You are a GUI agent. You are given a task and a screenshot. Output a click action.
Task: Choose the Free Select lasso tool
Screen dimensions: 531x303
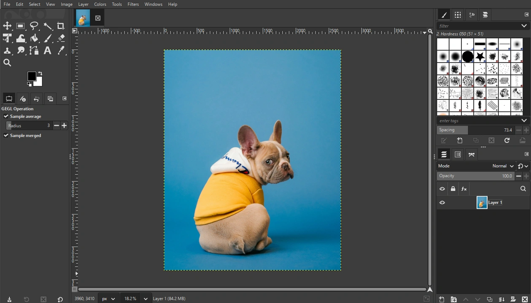(34, 26)
